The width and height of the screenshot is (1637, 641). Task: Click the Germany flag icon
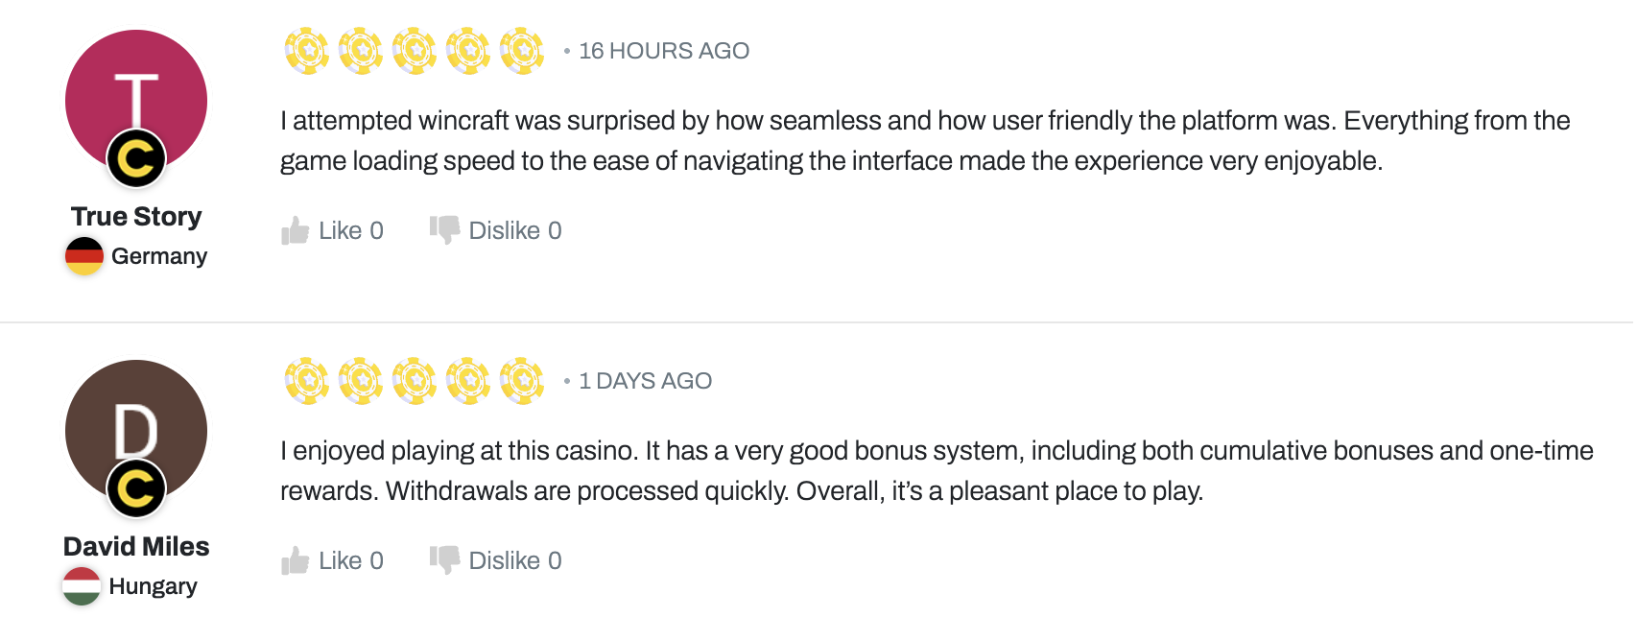(84, 256)
